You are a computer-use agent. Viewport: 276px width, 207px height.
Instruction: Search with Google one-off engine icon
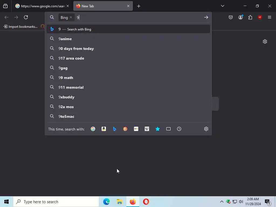pos(93,129)
